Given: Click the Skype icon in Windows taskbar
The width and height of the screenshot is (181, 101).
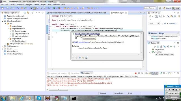Looking at the screenshot, I should [x=39, y=98].
